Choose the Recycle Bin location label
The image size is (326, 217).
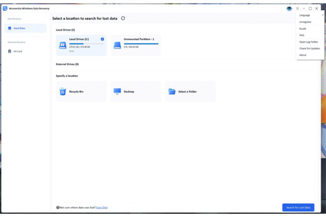[x=76, y=91]
